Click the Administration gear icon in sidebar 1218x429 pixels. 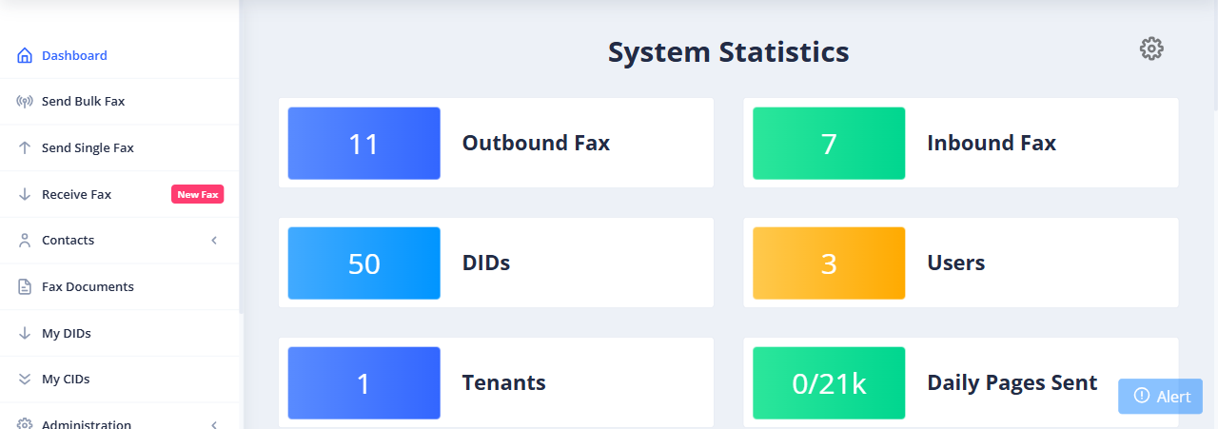click(x=25, y=424)
